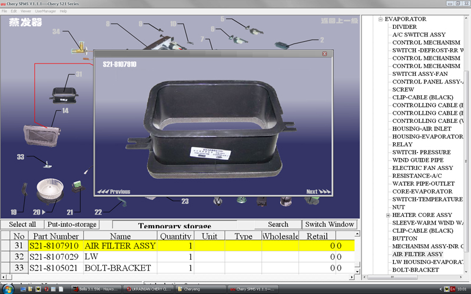
Task: Switch to Bella 3.1.596 taskbar window
Action: pos(95,289)
